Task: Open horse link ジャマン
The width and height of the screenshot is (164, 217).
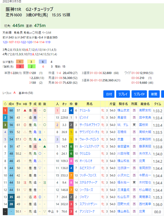Action: coord(84,197)
